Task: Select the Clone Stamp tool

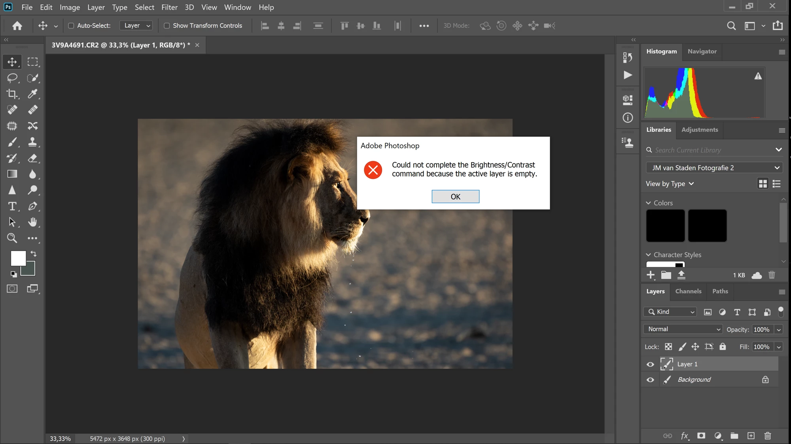Action: 32,142
